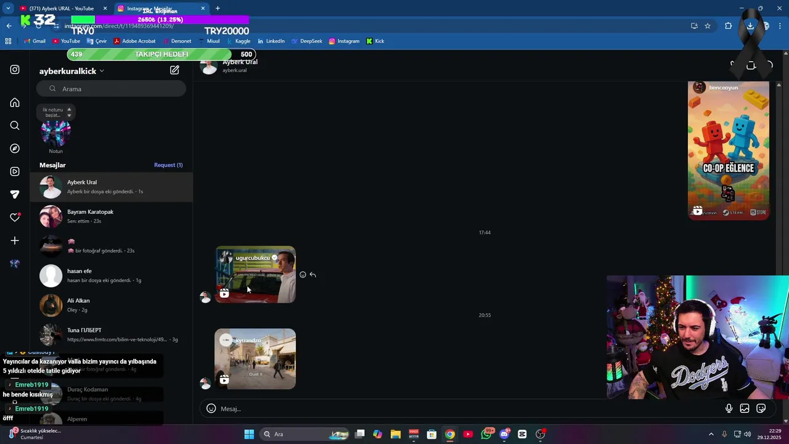Open the Explore compass page
The width and height of the screenshot is (789, 444).
(x=15, y=149)
